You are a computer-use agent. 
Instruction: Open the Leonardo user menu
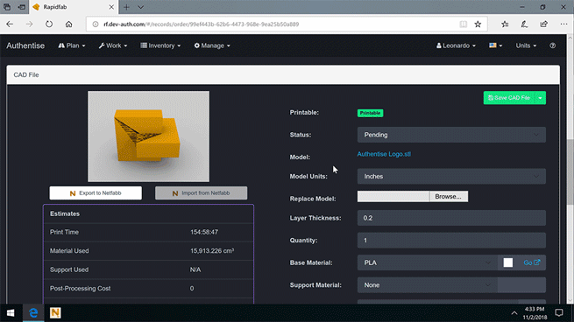coord(456,45)
